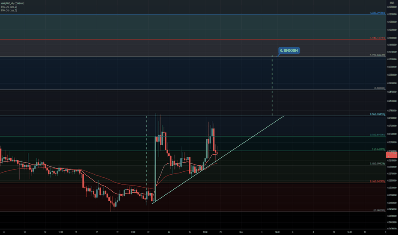Select the current price tag on price axis

392,155
